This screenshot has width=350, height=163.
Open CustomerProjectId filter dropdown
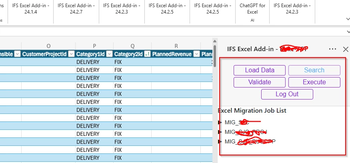tap(72, 54)
